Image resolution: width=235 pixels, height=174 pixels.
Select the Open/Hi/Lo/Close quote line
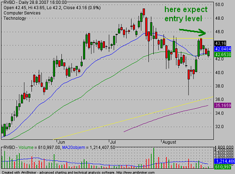[52, 8]
